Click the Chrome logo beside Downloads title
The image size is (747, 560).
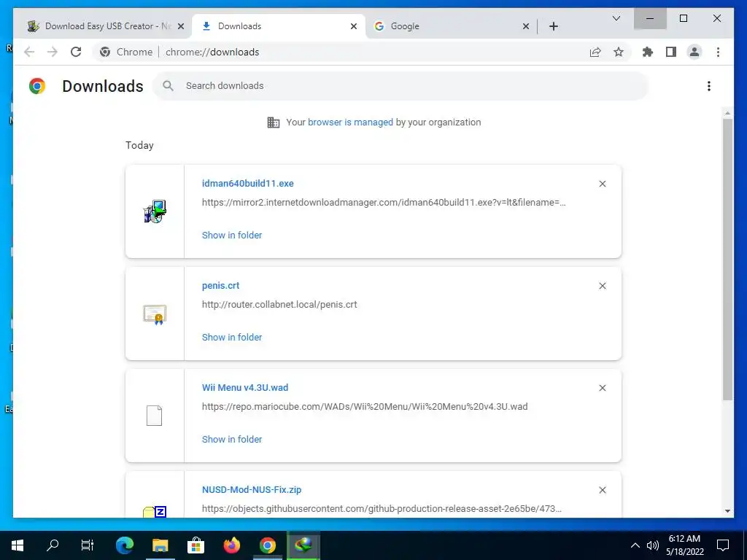37,86
